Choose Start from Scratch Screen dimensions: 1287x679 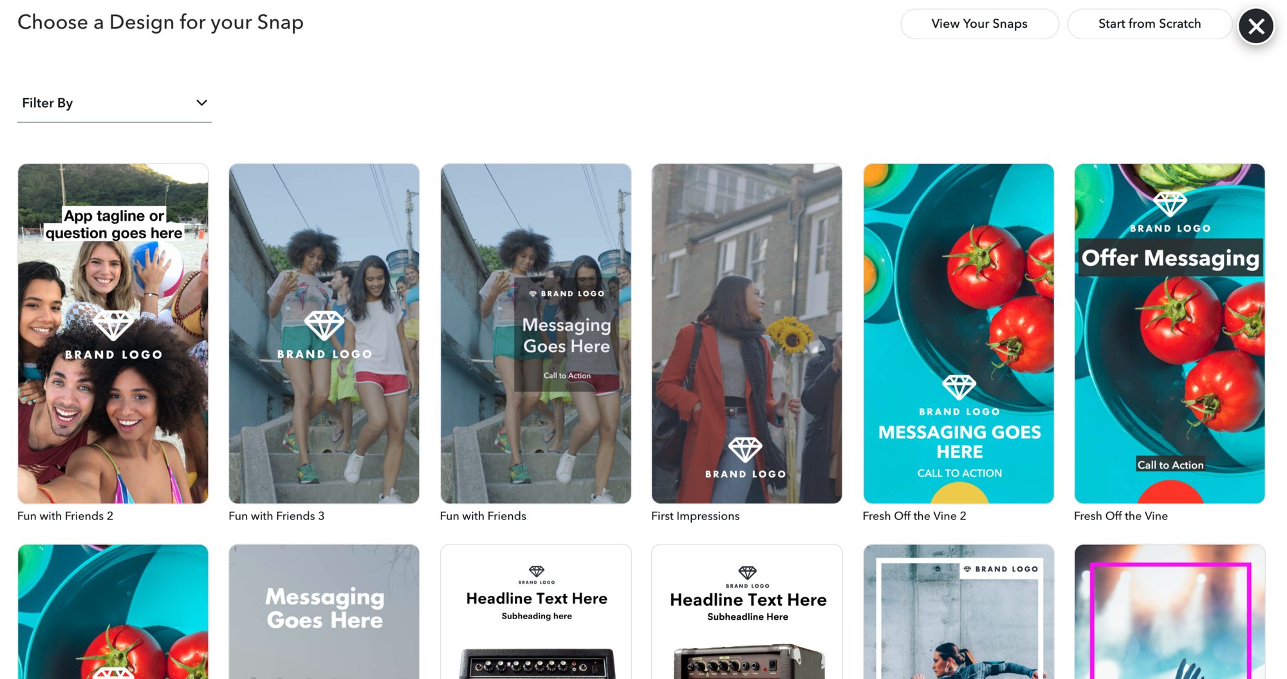[x=1149, y=24]
